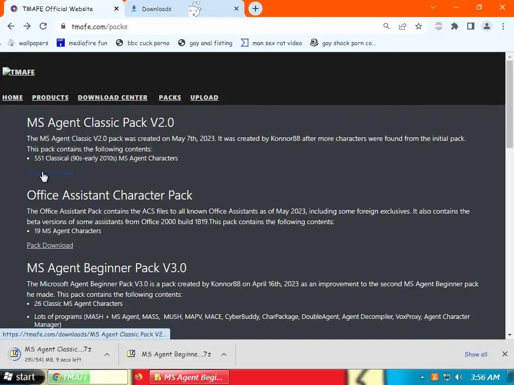The width and height of the screenshot is (514, 385).
Task: Open the network tray icon
Action: click(x=446, y=377)
